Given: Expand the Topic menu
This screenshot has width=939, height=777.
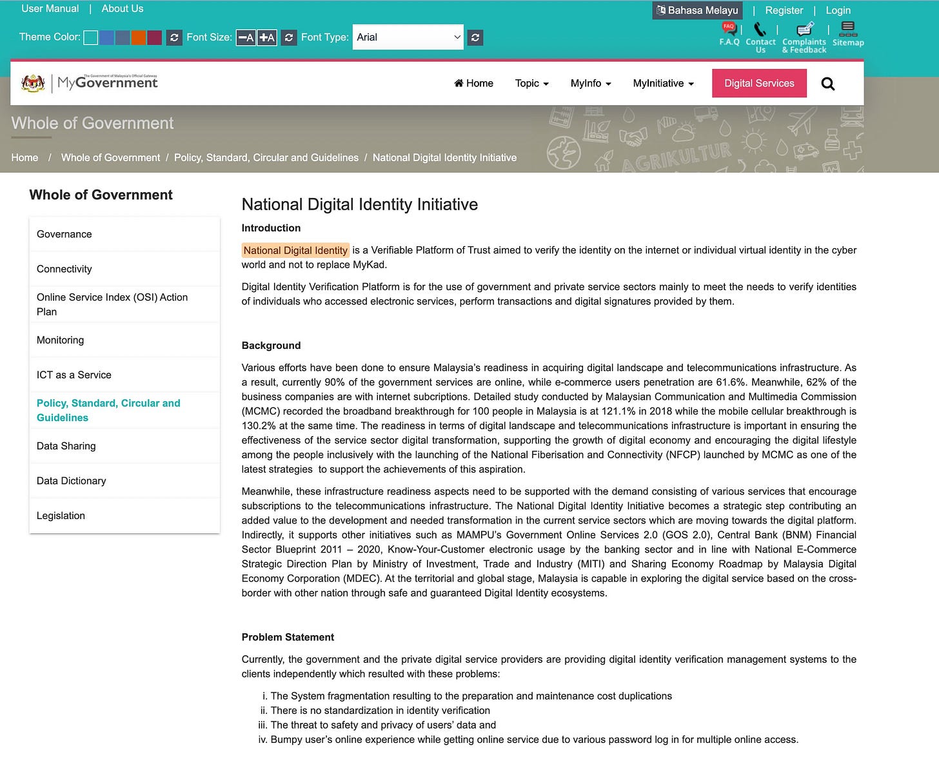Looking at the screenshot, I should tap(532, 83).
